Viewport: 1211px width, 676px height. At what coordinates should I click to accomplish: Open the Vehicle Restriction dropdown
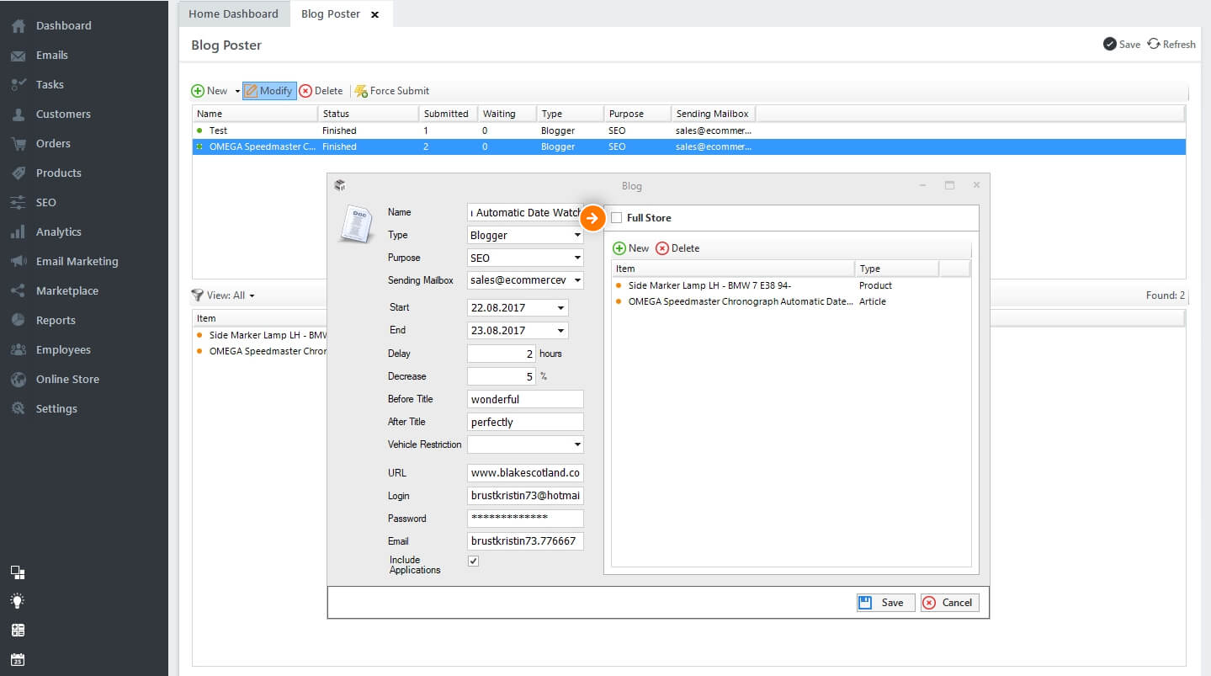coord(525,444)
